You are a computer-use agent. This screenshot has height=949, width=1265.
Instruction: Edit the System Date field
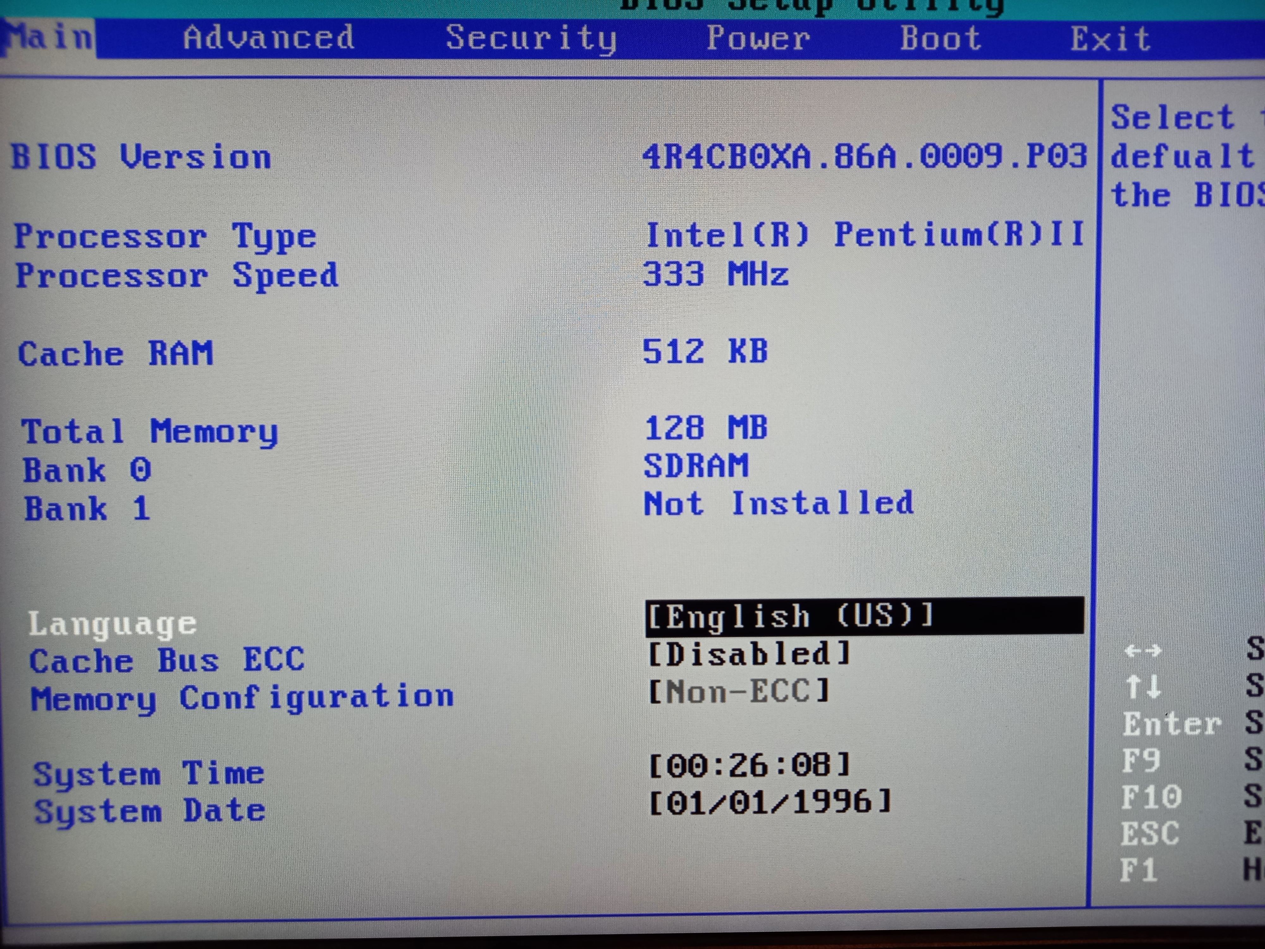[x=770, y=802]
